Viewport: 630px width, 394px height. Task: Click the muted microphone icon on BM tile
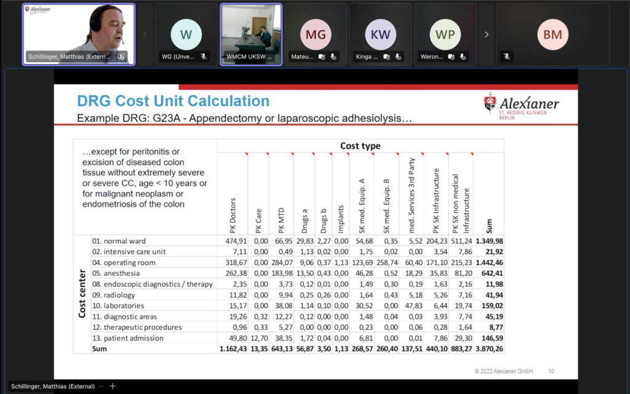coord(507,57)
